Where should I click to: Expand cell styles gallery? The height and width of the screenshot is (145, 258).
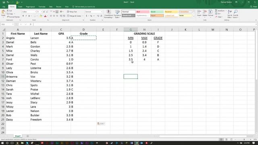click(x=193, y=17)
